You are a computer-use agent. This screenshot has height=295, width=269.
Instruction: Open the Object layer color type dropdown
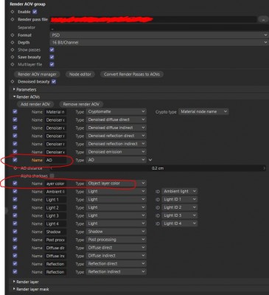[116, 184]
